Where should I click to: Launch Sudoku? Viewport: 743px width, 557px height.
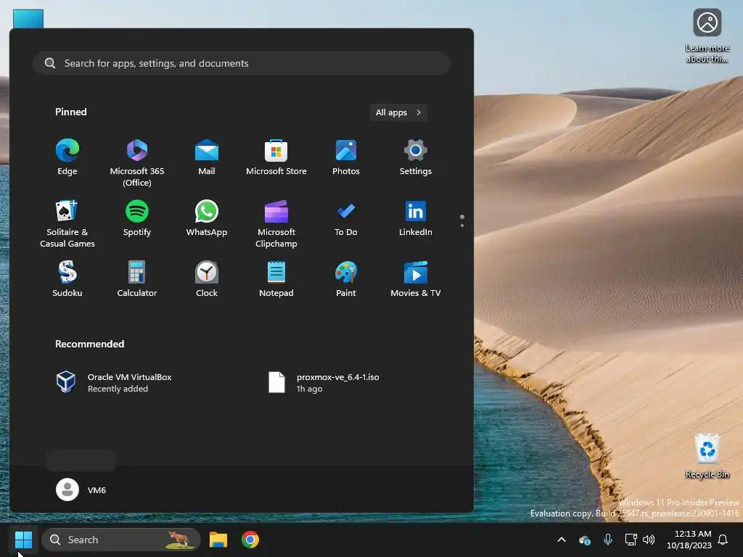point(67,279)
